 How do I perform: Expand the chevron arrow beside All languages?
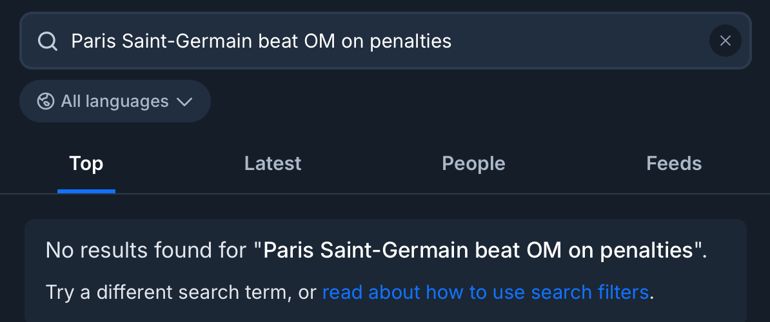184,102
